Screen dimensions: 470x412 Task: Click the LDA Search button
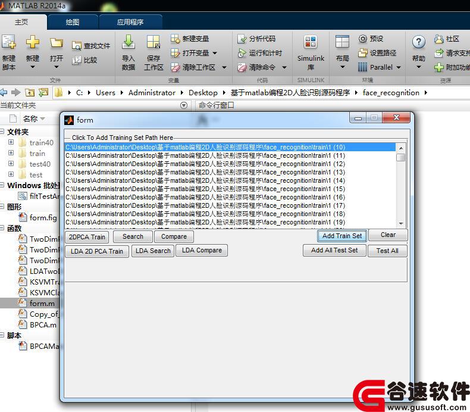coord(153,251)
